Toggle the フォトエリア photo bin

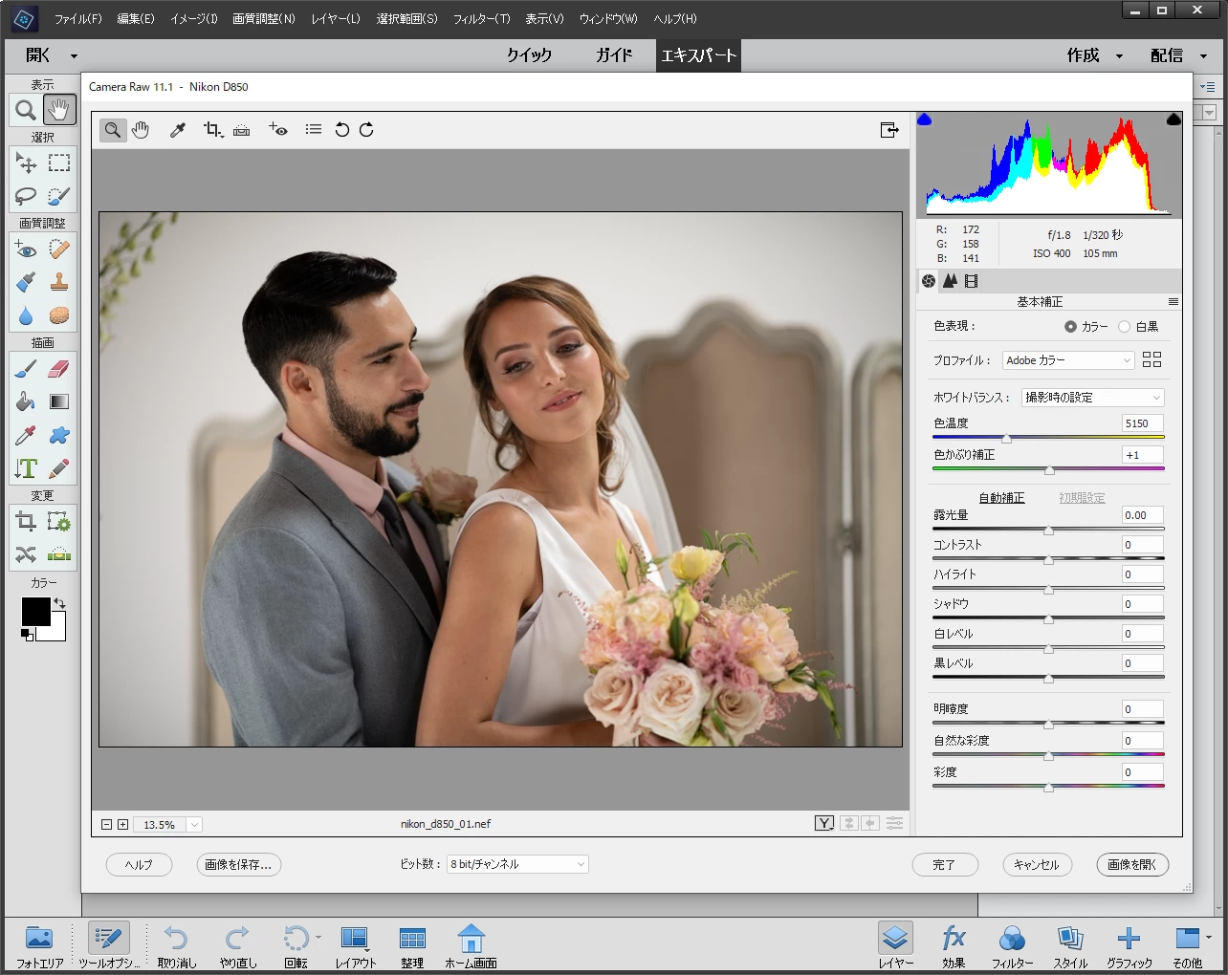[39, 945]
